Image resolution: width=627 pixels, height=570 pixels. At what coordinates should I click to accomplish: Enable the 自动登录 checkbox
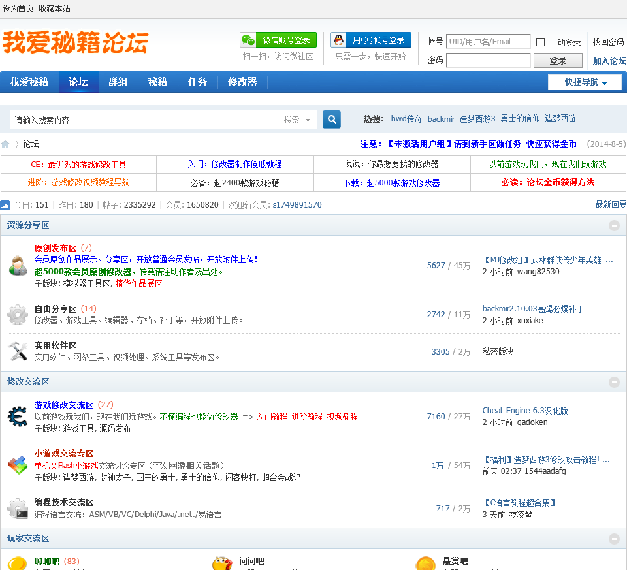540,42
